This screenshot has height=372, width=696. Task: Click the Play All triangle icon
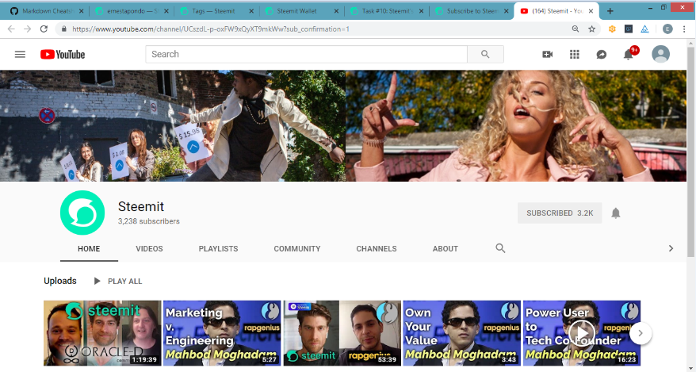[x=98, y=281]
